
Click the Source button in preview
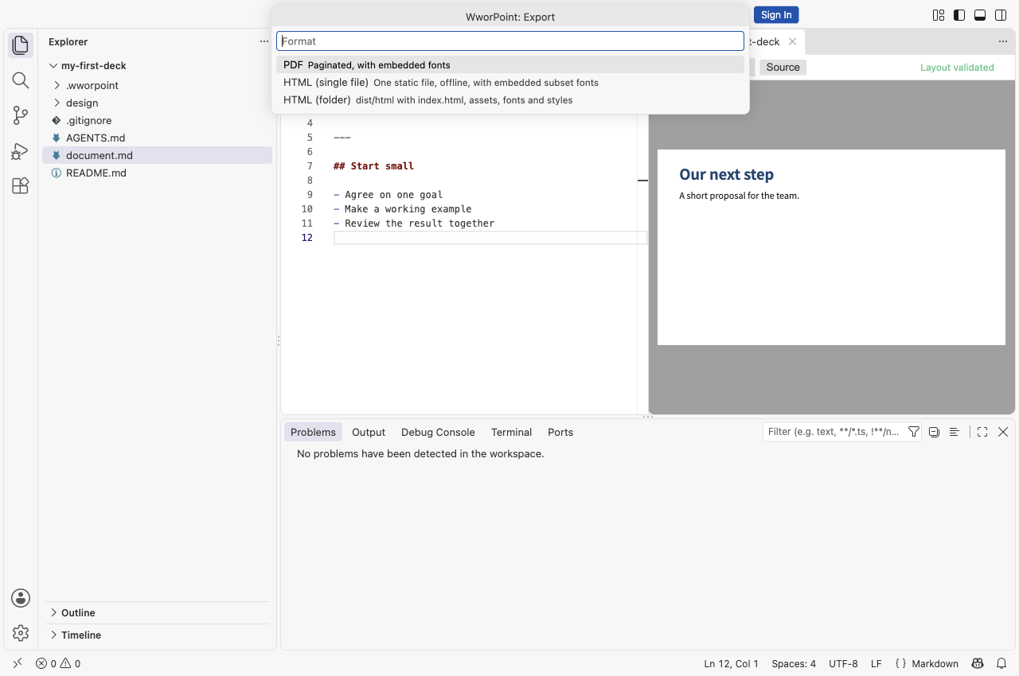[783, 68]
